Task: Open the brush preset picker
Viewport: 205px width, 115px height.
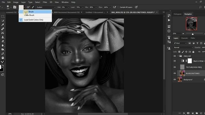Action: (x=8, y=7)
